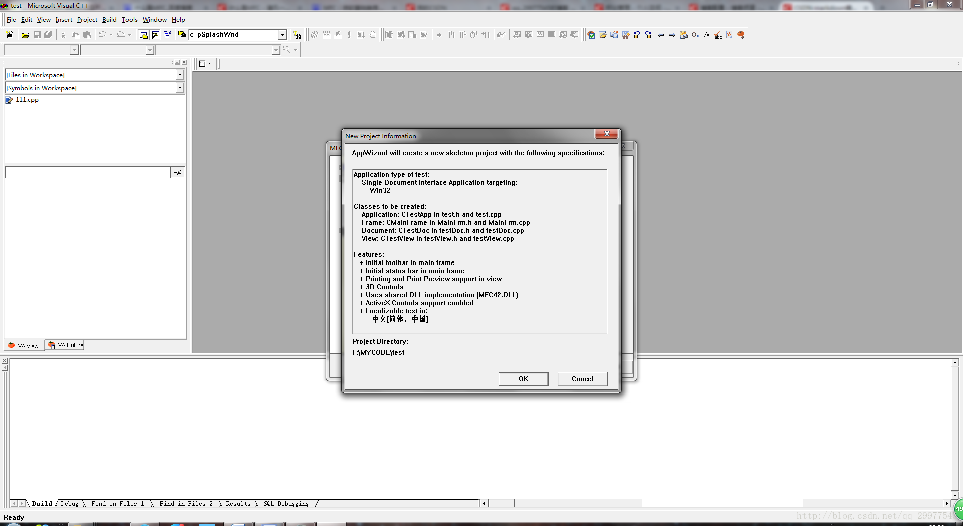Screen dimensions: 963x526
Task: Open the WizardBar actions dropdown arrow
Action: coord(295,50)
